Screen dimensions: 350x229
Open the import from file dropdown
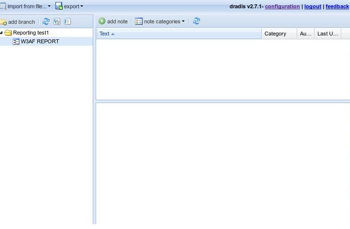(28, 6)
